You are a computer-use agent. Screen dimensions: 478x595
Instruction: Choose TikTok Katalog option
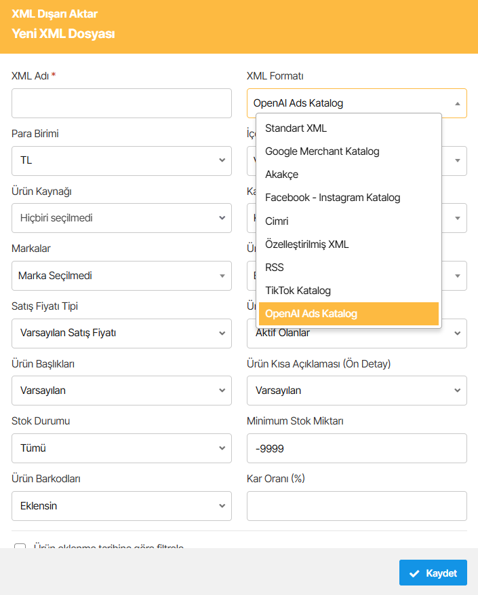point(348,291)
